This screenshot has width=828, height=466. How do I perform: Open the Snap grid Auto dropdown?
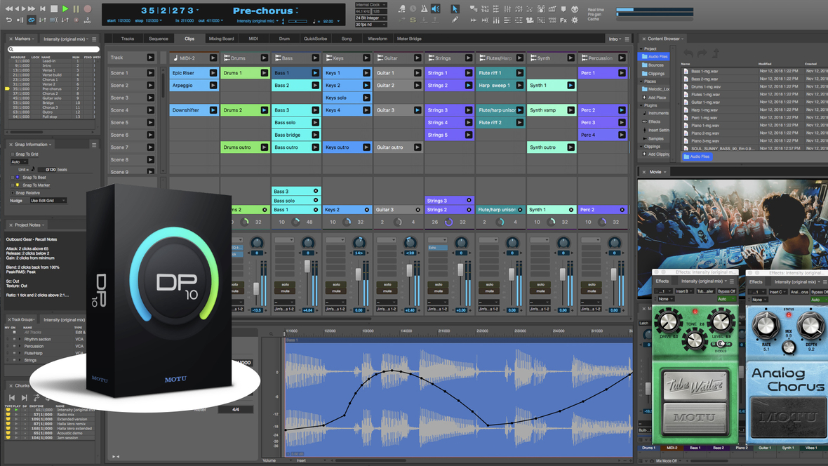tap(19, 161)
